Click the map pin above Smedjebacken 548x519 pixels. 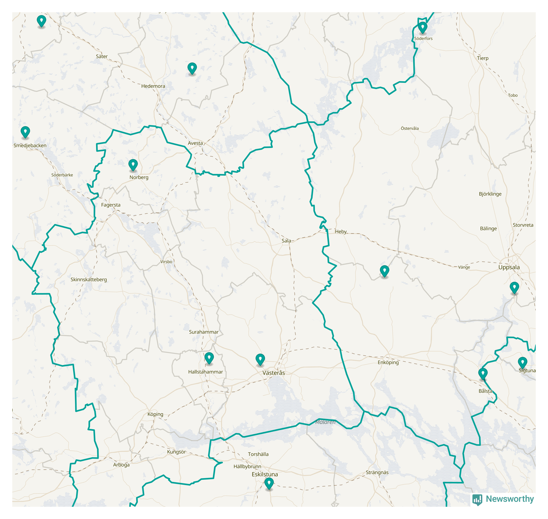click(25, 132)
